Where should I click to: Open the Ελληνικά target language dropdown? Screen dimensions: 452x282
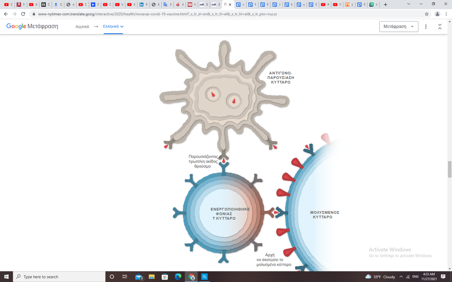click(x=113, y=26)
